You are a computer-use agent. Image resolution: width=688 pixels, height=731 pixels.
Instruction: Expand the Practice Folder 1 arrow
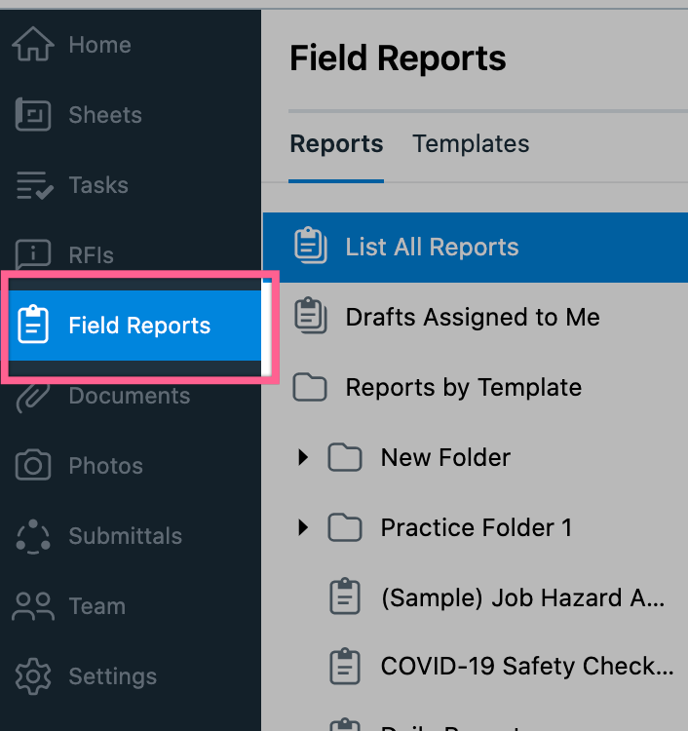303,527
